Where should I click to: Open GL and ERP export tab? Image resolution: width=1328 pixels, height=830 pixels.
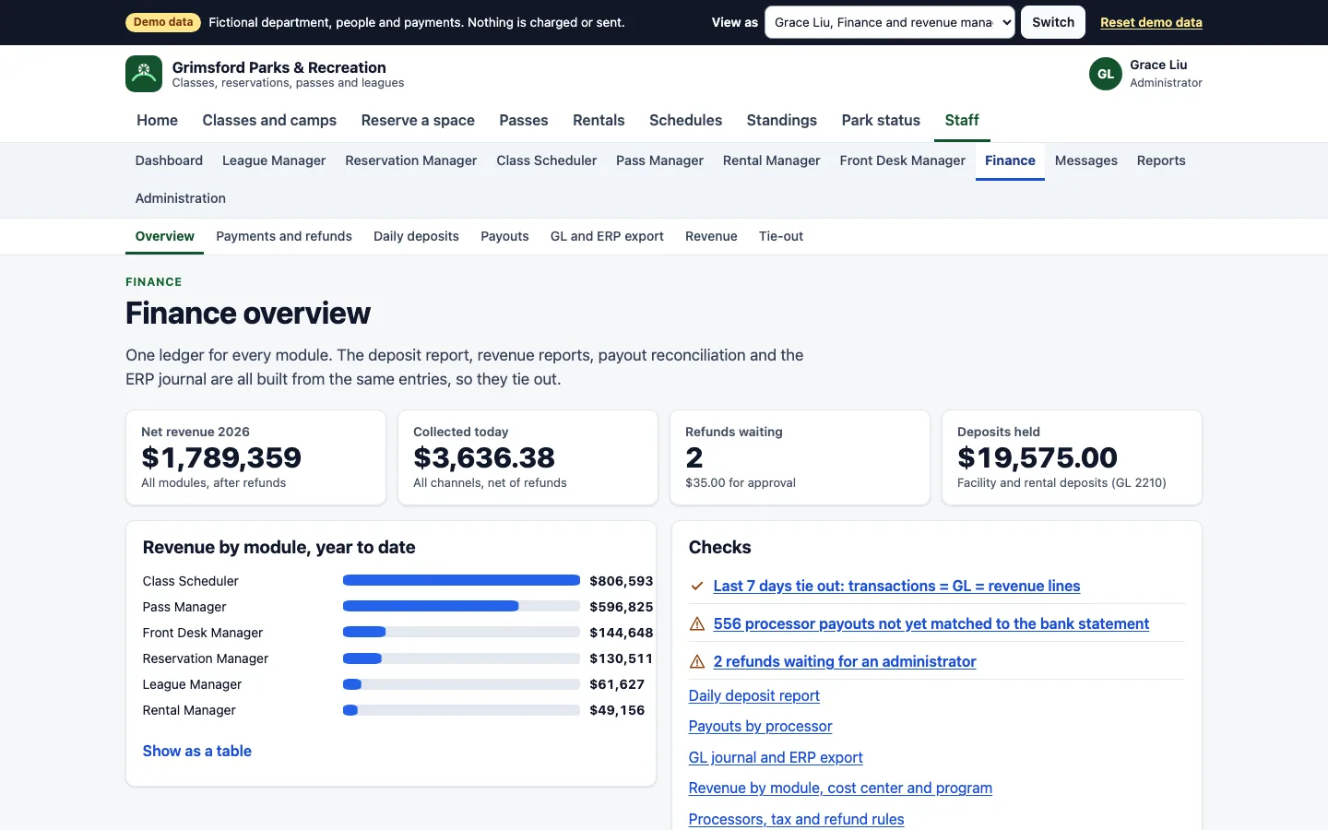coord(607,236)
